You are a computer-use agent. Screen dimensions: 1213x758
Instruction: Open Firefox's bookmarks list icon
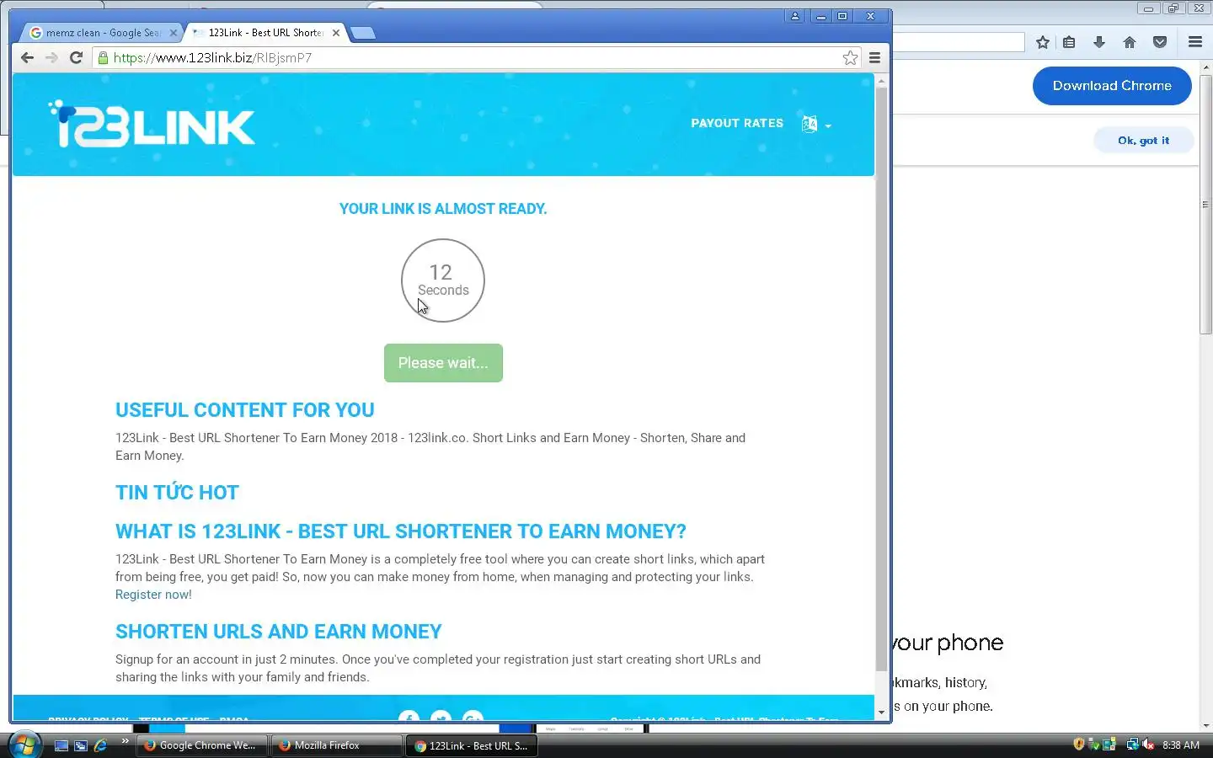point(1069,42)
